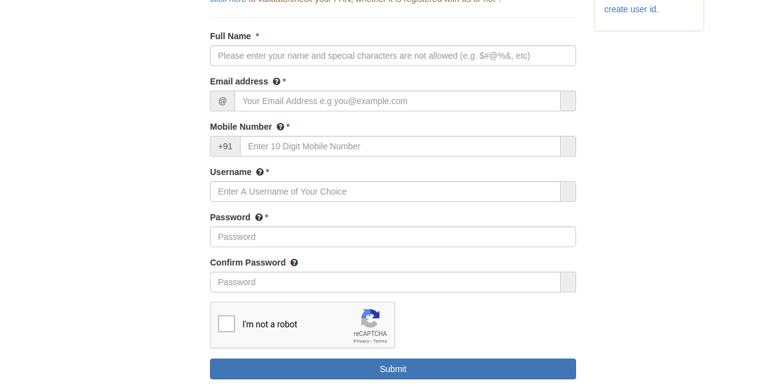Open the reCAPTCHA Terms link
Screen dimensions: 783x391
(x=381, y=341)
